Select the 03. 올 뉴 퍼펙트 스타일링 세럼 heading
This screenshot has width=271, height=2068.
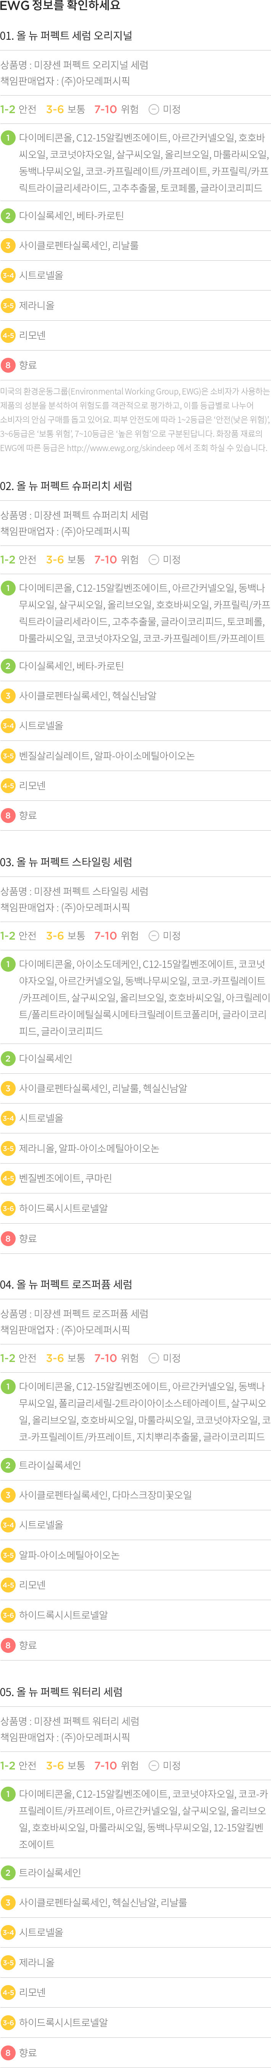66,862
